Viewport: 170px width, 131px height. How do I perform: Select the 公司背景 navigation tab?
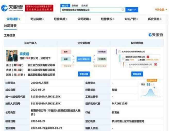(13, 19)
